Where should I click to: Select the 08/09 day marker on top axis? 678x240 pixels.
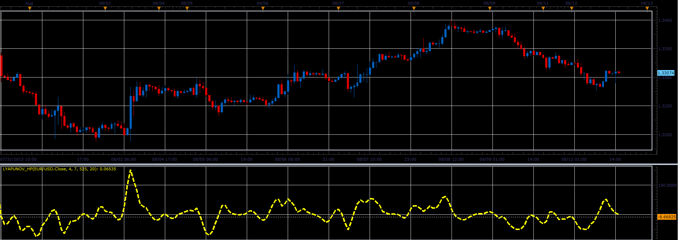click(490, 9)
